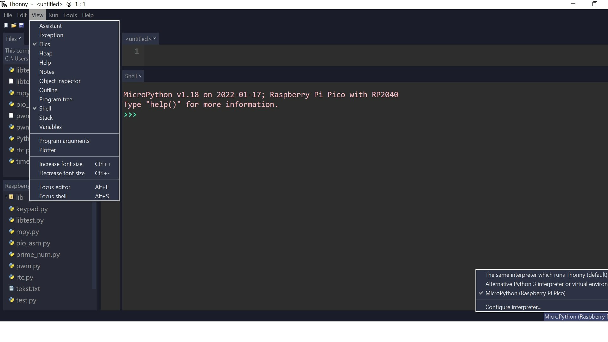
Task: Close the untitled editor tab
Action: [155, 38]
